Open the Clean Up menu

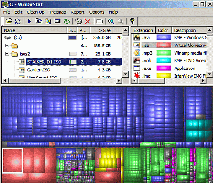pyautogui.click(x=35, y=12)
